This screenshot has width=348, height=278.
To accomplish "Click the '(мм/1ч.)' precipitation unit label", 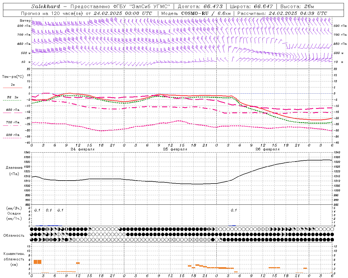I will tap(14, 219).
